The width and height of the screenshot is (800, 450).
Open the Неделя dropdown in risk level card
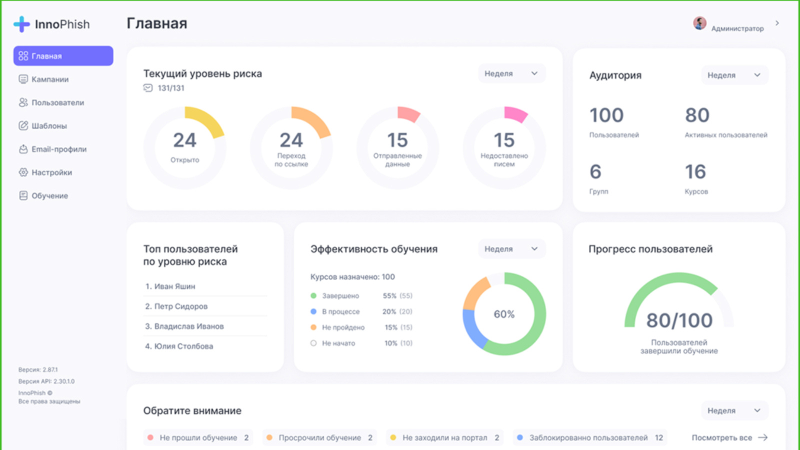click(511, 73)
